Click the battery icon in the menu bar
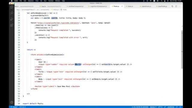 [158, 1]
